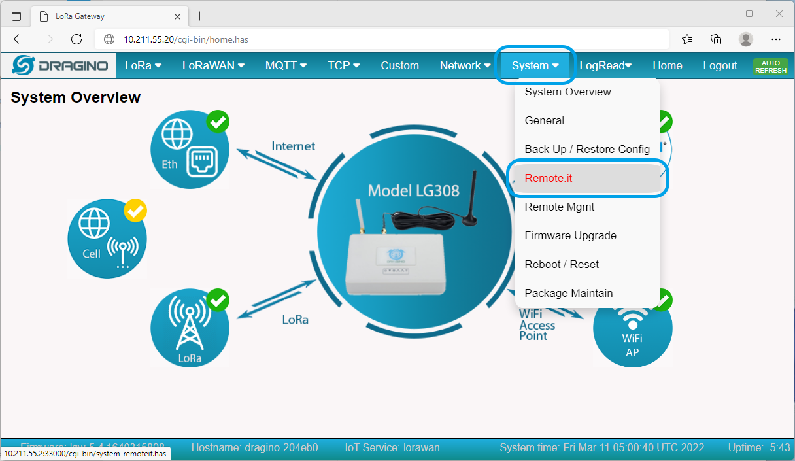Image resolution: width=795 pixels, height=461 pixels.
Task: Add page to favorites star icon
Action: [x=687, y=39]
